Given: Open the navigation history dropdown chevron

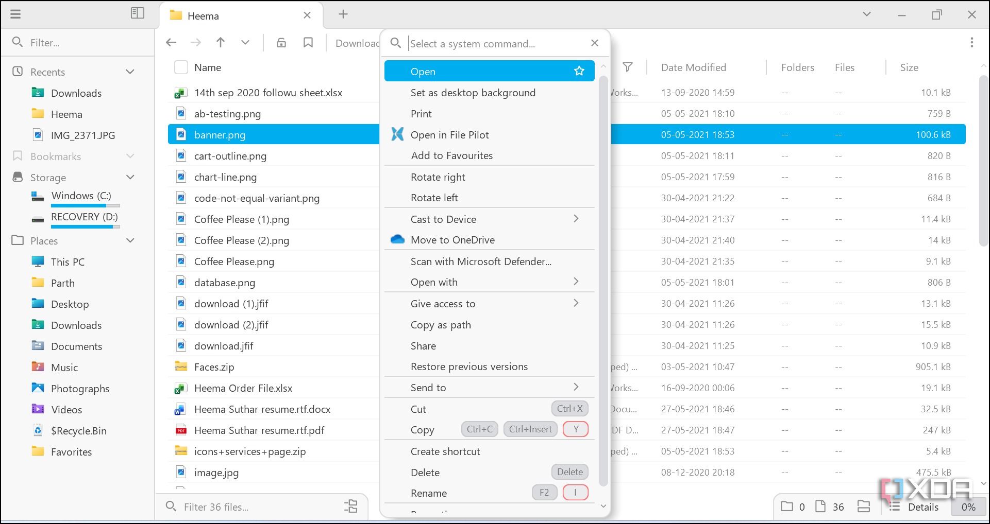Looking at the screenshot, I should tap(245, 43).
